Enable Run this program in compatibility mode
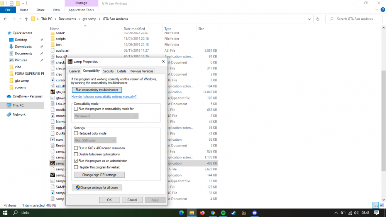 76,109
